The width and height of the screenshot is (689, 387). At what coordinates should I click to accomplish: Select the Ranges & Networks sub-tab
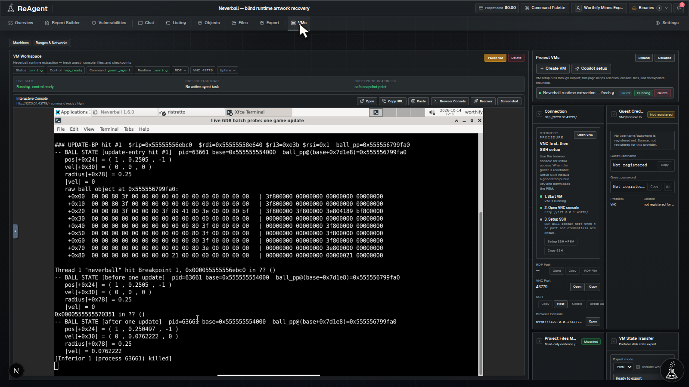coord(51,43)
